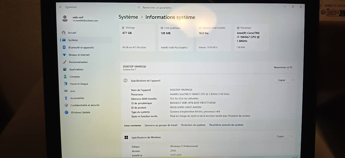345x158 pixels.
Task: Collapse the Spécifications de l'appareil section chevron
Action: (293, 80)
